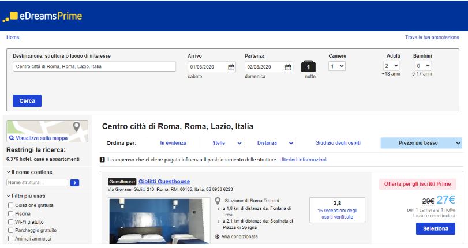
Task: Open the Prezzo più basso sort dropdown
Action: [421, 143]
